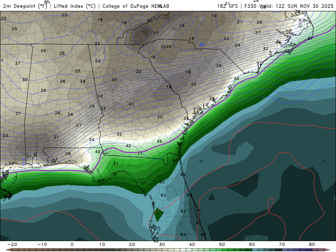This screenshot has height=252, width=336.
Task: Click the '40' label on the color scale
Action: pos(192,244)
